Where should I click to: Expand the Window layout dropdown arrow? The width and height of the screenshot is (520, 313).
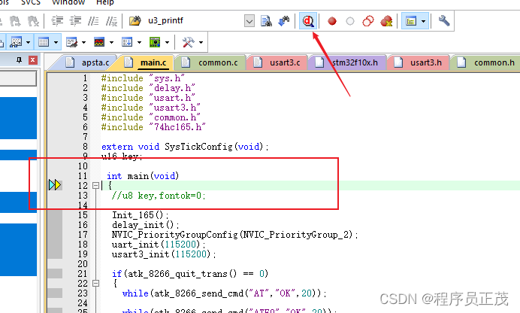[x=424, y=22]
